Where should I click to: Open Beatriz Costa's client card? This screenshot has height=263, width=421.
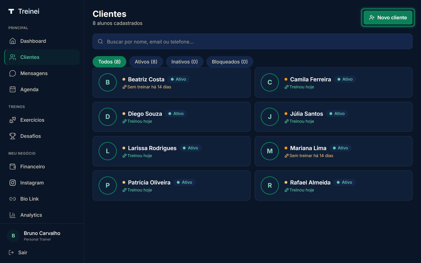[172, 82]
